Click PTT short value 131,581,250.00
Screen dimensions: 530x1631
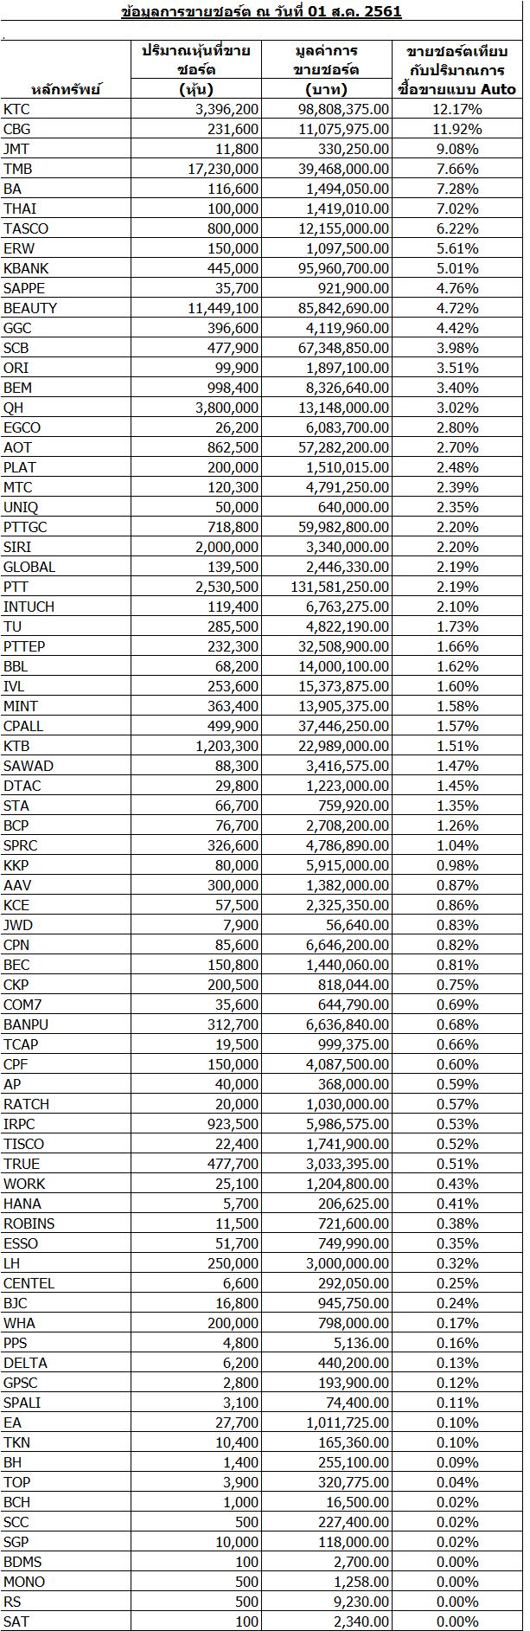335,587
